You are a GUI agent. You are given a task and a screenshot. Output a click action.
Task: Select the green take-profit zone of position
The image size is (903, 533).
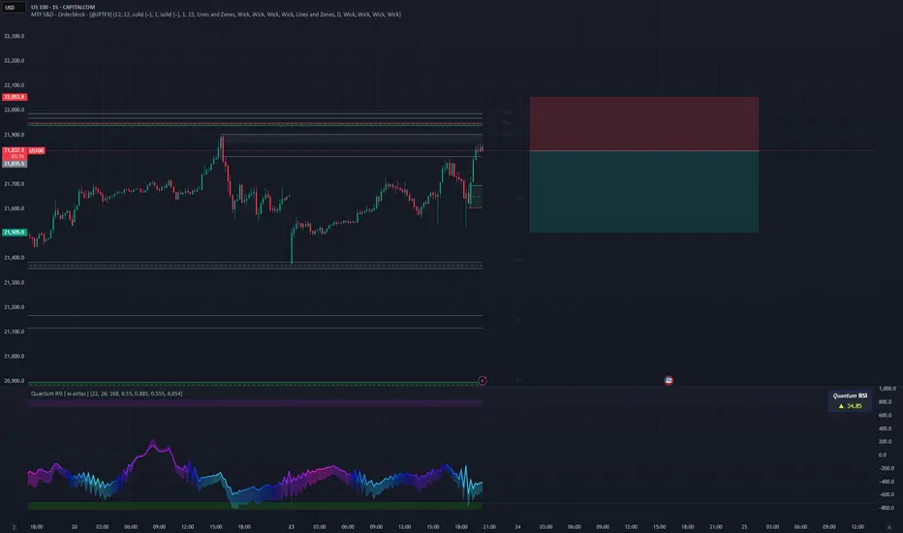[x=644, y=192]
